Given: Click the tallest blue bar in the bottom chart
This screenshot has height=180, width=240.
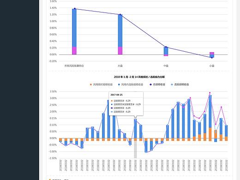Looking at the screenshot, I should point(210,111).
